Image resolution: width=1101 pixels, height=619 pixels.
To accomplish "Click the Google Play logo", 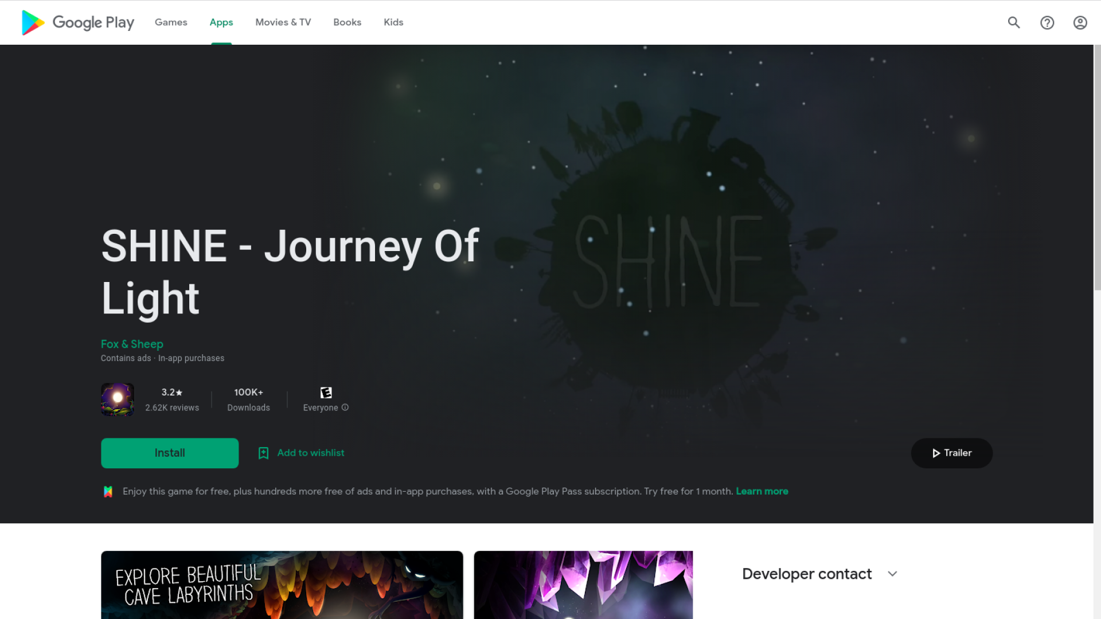I will [x=77, y=22].
